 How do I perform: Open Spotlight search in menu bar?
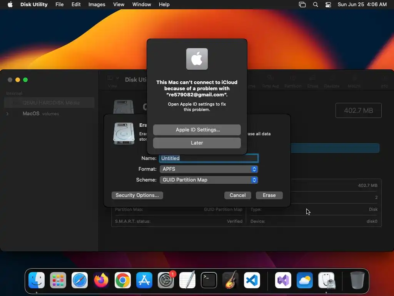[316, 5]
